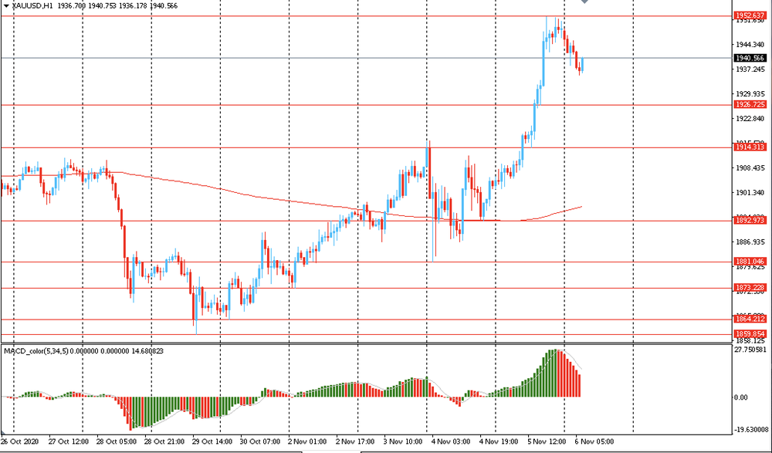
Task: Click the 26 Oct 2020 date label
Action: click(21, 442)
